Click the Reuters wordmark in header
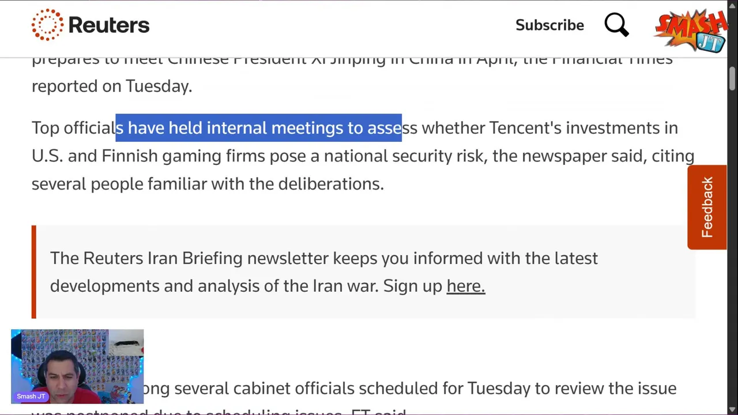 (109, 25)
